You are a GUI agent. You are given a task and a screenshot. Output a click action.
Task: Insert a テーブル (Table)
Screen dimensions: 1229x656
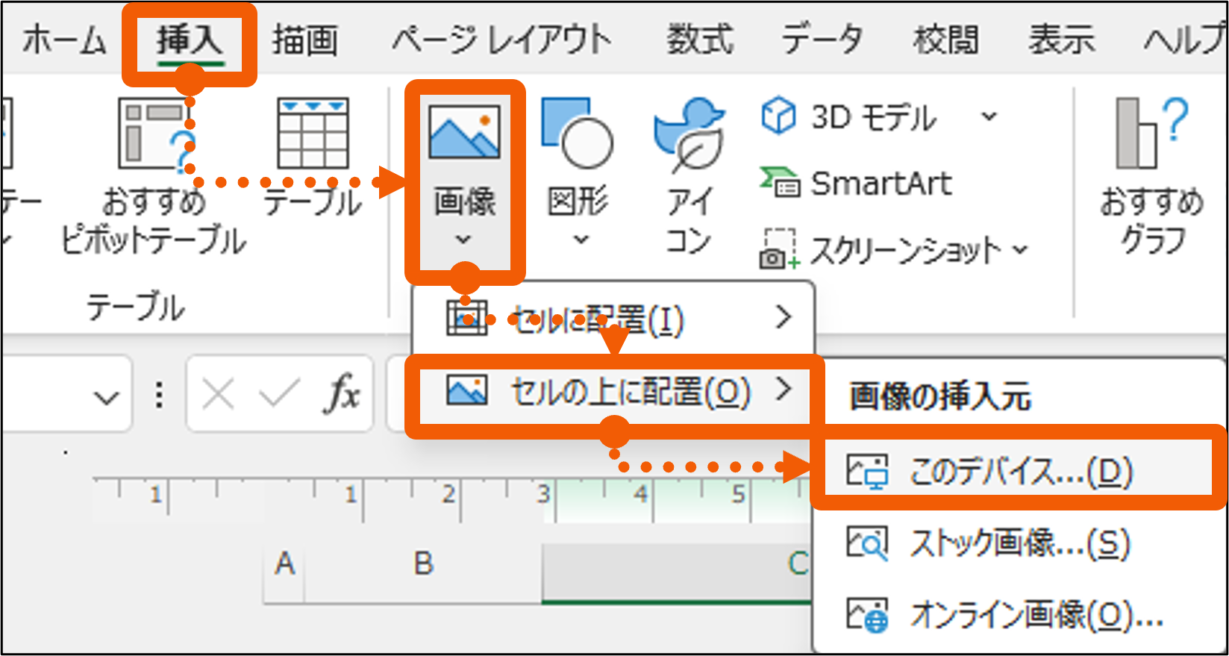pos(313,134)
